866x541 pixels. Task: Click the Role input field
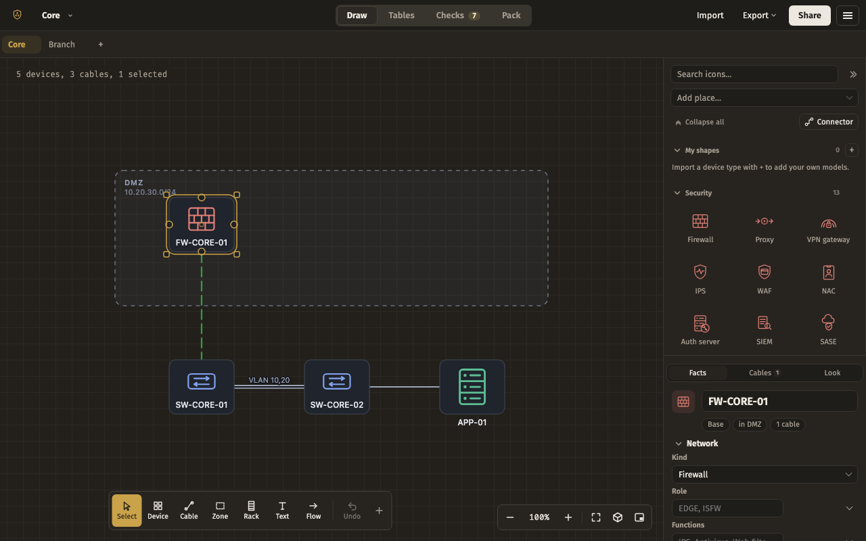727,509
